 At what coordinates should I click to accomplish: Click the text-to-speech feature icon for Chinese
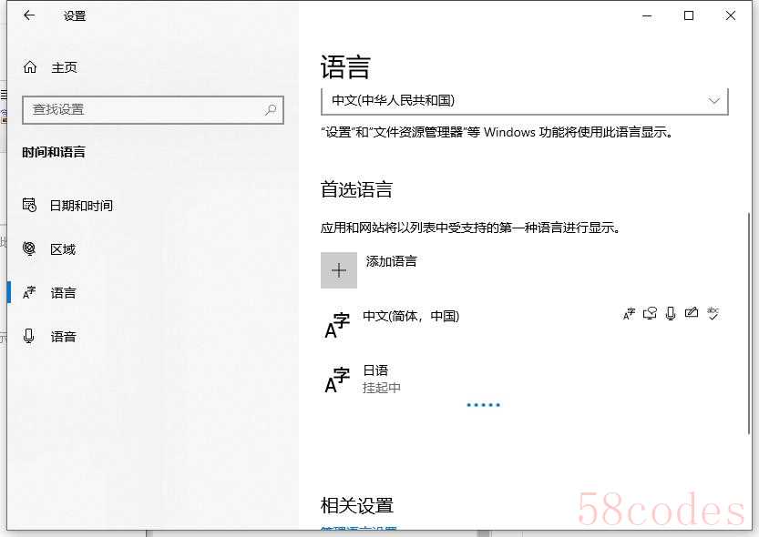pyautogui.click(x=650, y=314)
